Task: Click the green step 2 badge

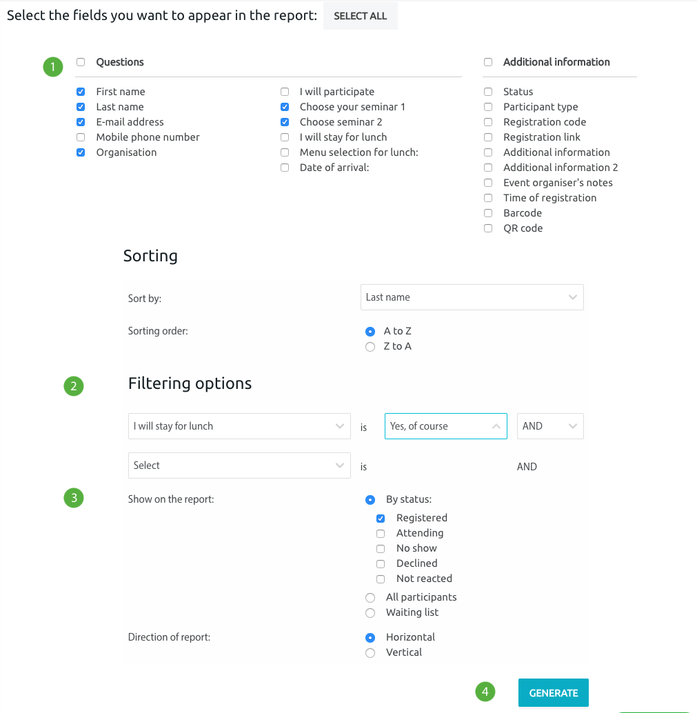Action: tap(74, 386)
